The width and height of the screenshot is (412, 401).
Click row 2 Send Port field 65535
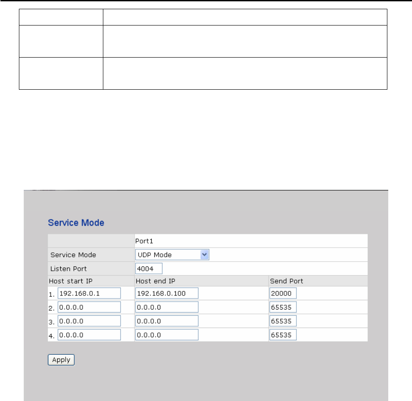pos(283,307)
